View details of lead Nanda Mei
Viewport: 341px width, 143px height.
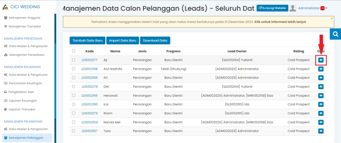(x=321, y=122)
